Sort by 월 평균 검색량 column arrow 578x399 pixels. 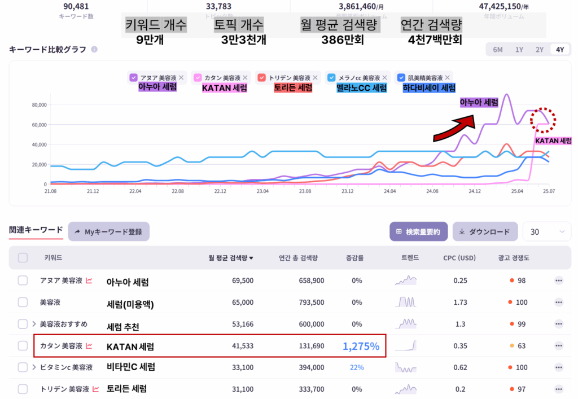click(251, 258)
